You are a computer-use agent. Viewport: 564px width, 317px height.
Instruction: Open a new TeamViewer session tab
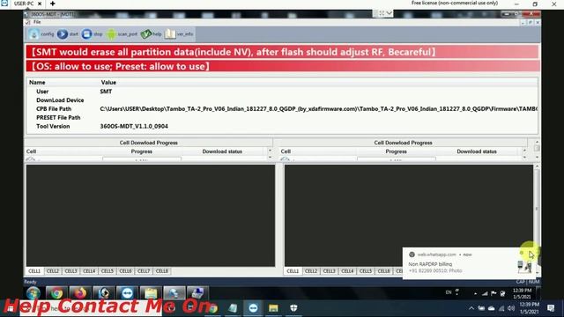(53, 4)
